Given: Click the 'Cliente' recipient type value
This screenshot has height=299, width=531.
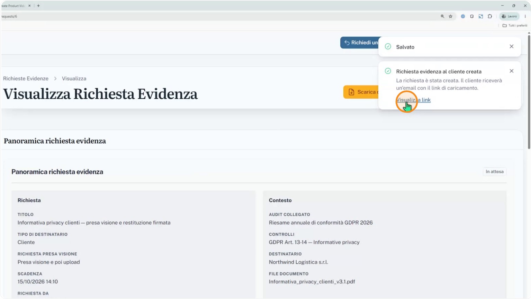Looking at the screenshot, I should [x=26, y=242].
